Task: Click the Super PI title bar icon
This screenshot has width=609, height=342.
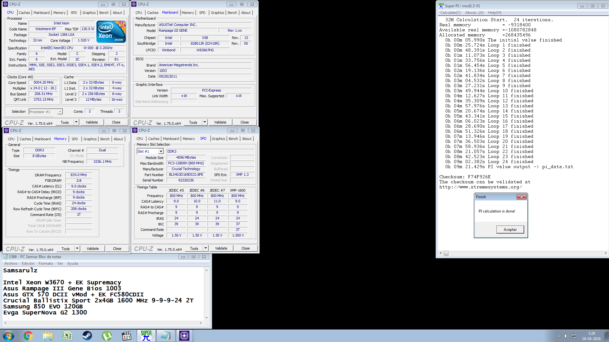Action: [x=441, y=6]
